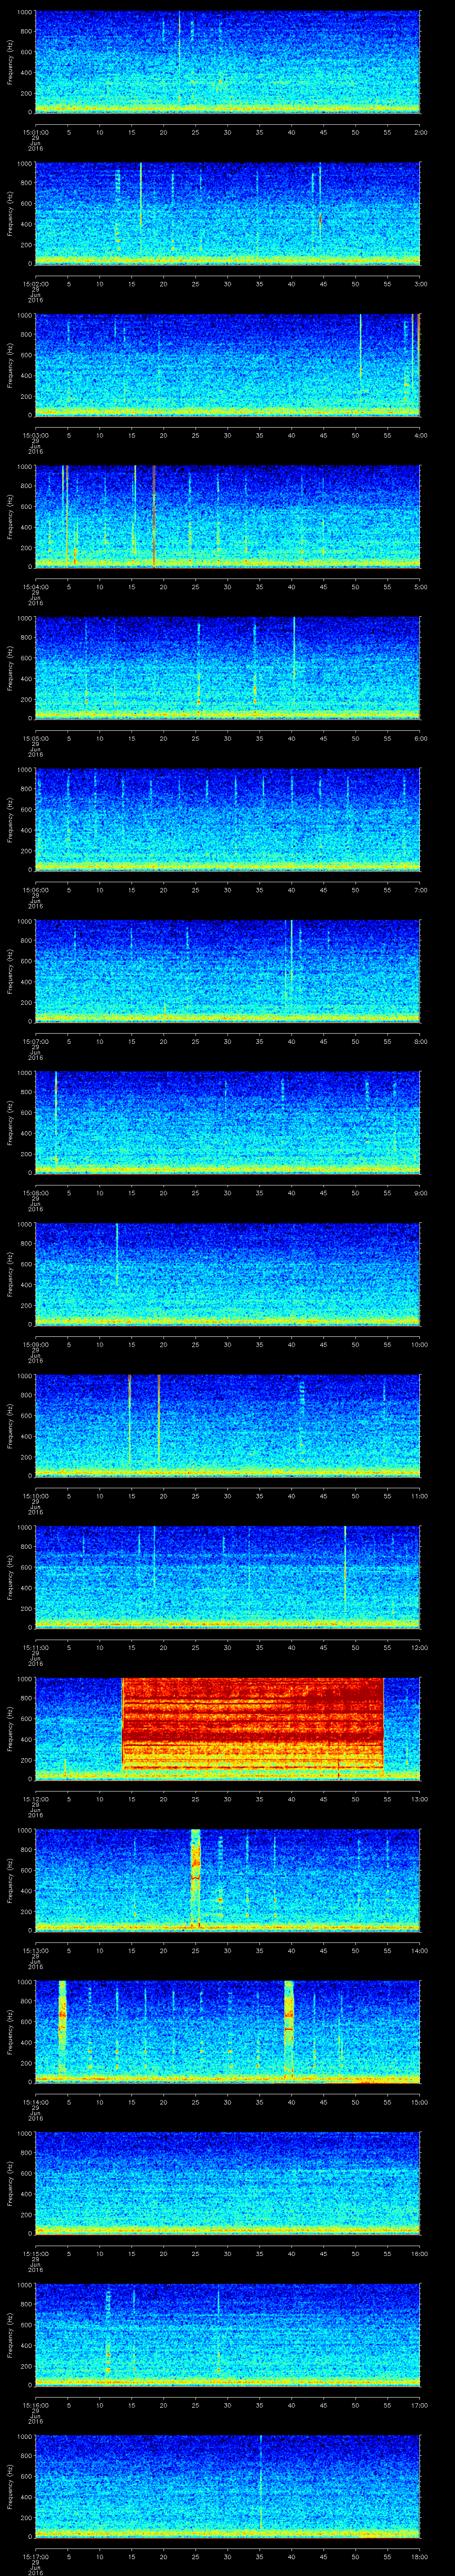Image resolution: width=455 pixels, height=2576 pixels.
Task: Click the 13:00 end time label
Action: [419, 1799]
